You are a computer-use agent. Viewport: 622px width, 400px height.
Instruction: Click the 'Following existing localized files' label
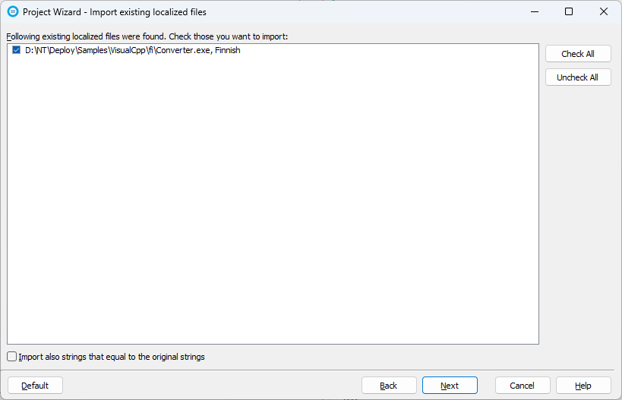point(147,36)
